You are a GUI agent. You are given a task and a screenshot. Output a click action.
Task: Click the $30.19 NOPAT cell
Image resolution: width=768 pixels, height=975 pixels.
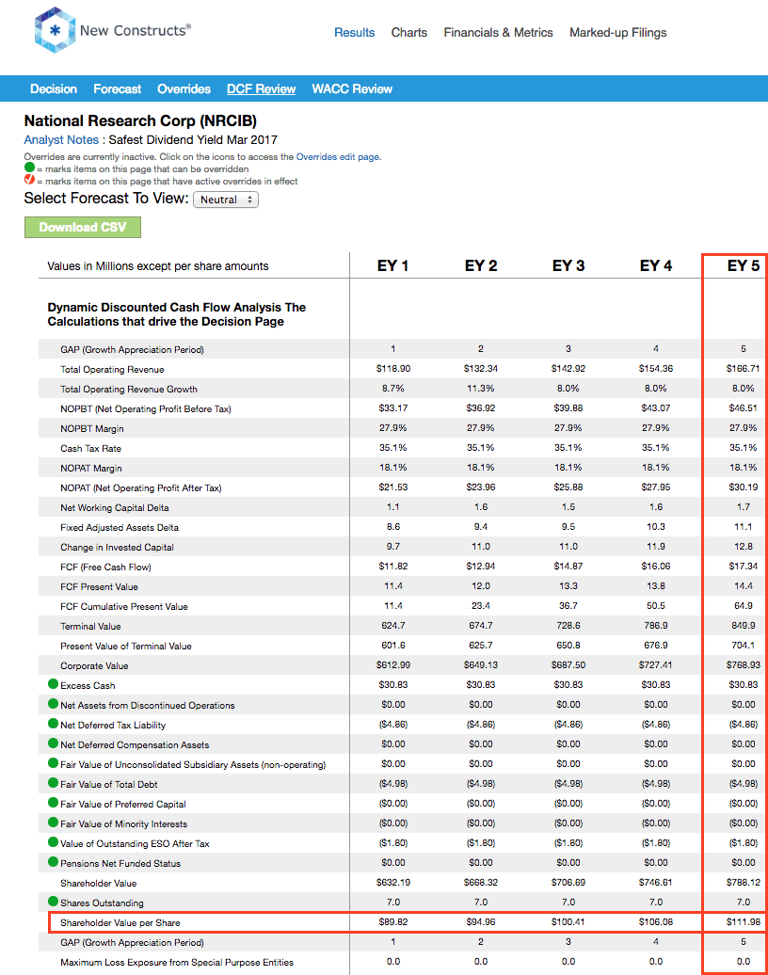[x=744, y=487]
